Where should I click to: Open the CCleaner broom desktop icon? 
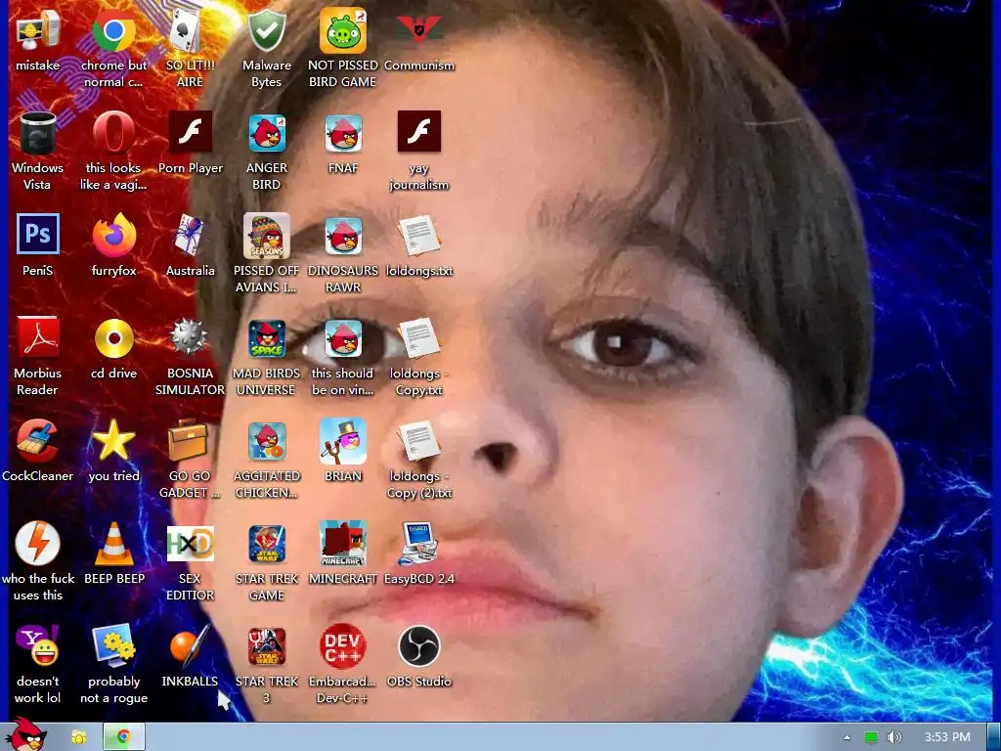coord(38,441)
